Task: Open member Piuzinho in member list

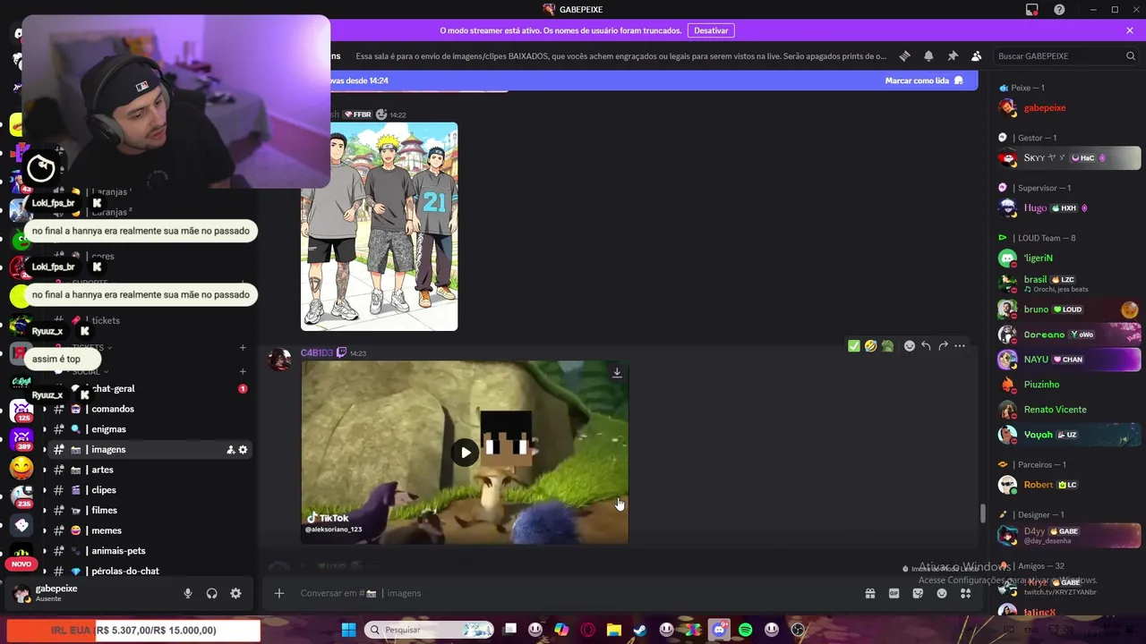Action: [x=1068, y=385]
